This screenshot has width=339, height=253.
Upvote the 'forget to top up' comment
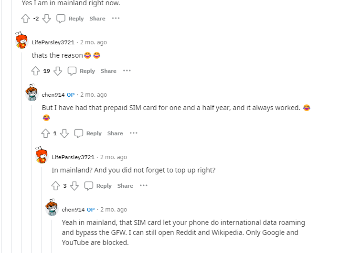(x=55, y=186)
